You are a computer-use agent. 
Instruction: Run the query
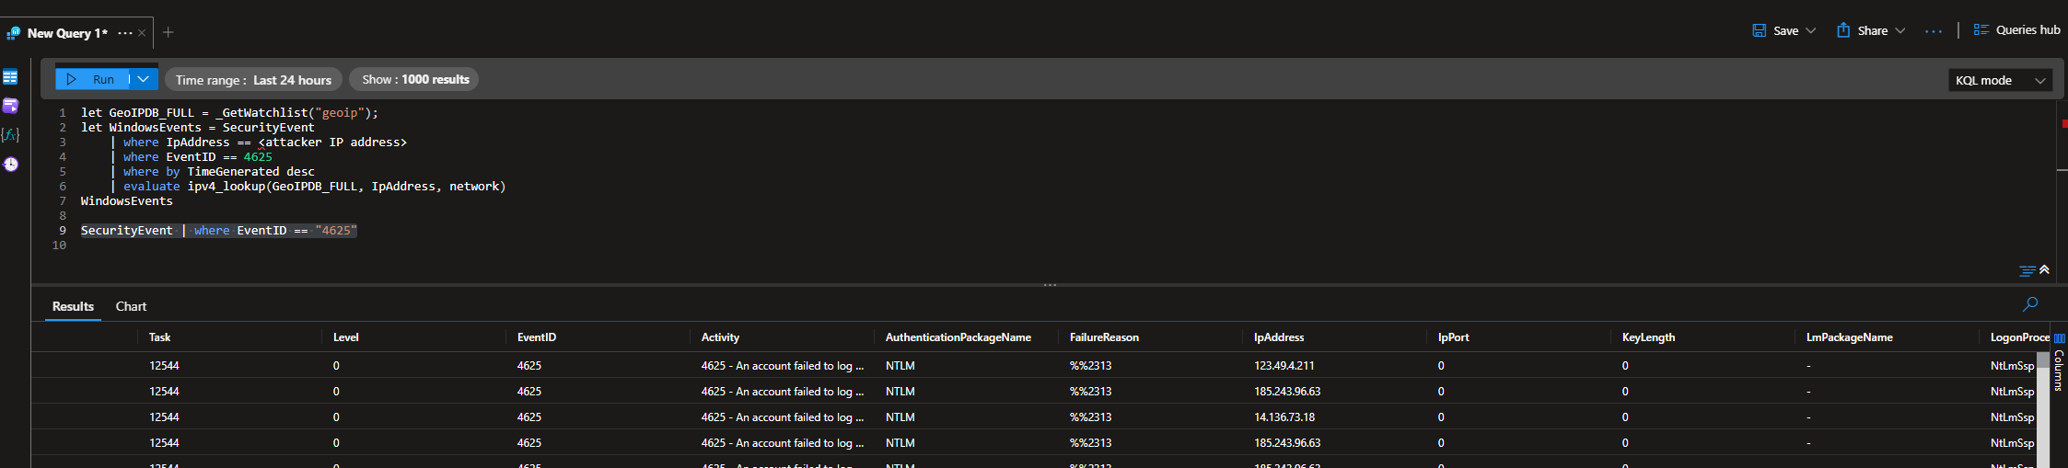point(92,79)
